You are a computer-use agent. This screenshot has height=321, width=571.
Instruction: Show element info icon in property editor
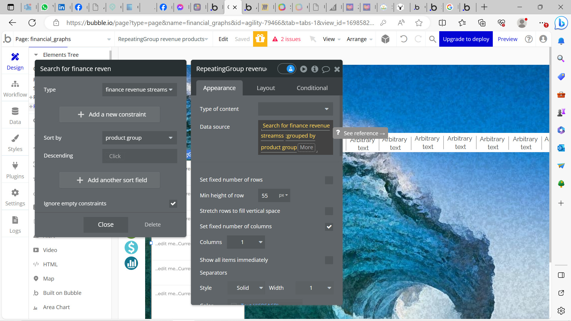point(315,69)
